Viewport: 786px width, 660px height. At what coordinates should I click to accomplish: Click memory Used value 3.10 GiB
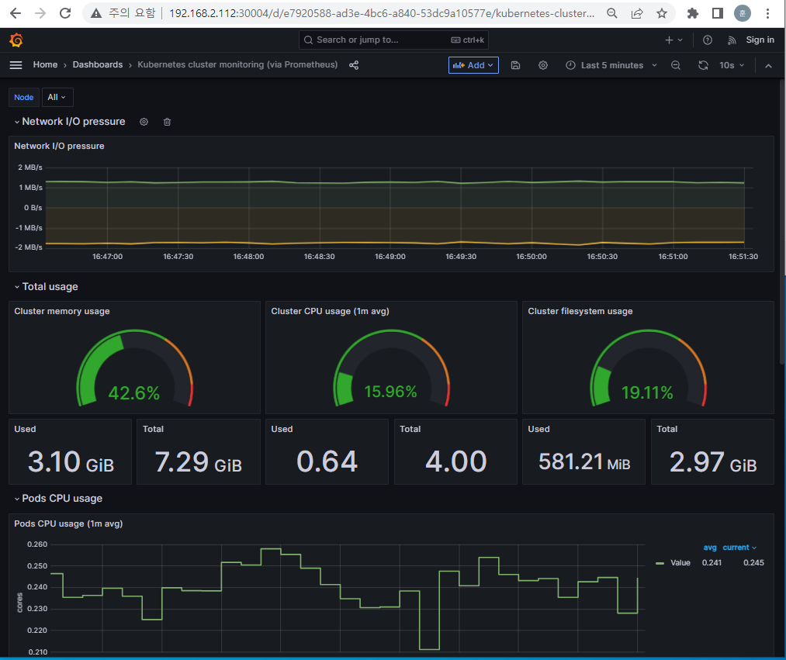click(71, 461)
